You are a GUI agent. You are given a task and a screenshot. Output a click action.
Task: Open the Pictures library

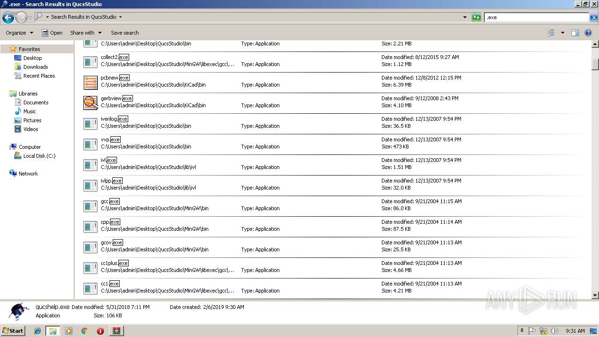[x=32, y=120]
